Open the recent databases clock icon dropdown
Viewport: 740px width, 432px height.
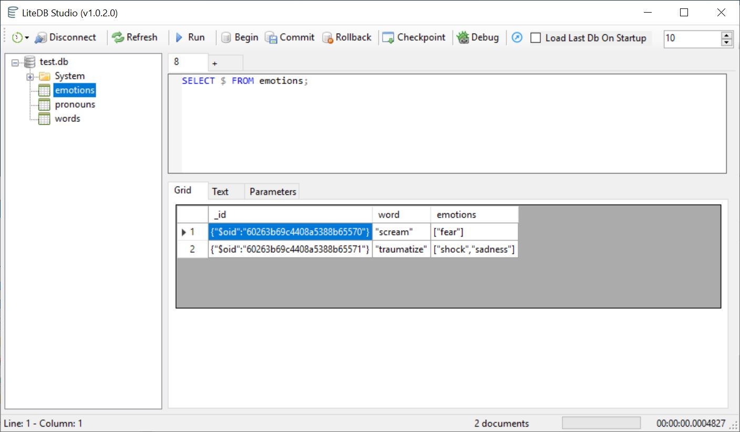tap(20, 37)
